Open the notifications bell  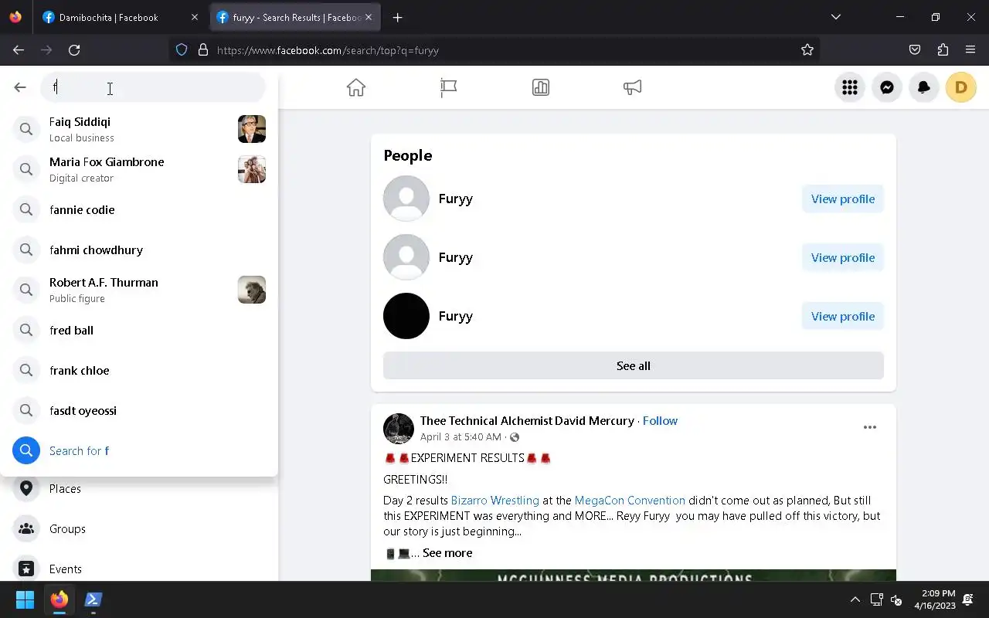(x=924, y=87)
